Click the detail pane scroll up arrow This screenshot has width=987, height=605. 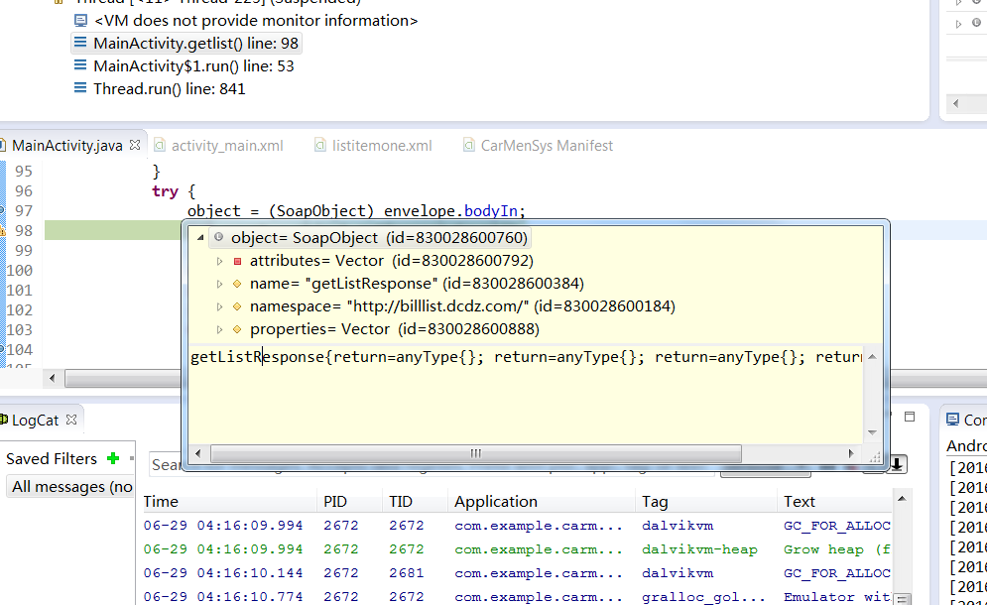point(872,357)
